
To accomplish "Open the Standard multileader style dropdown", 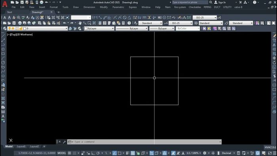I will (x=241, y=23).
